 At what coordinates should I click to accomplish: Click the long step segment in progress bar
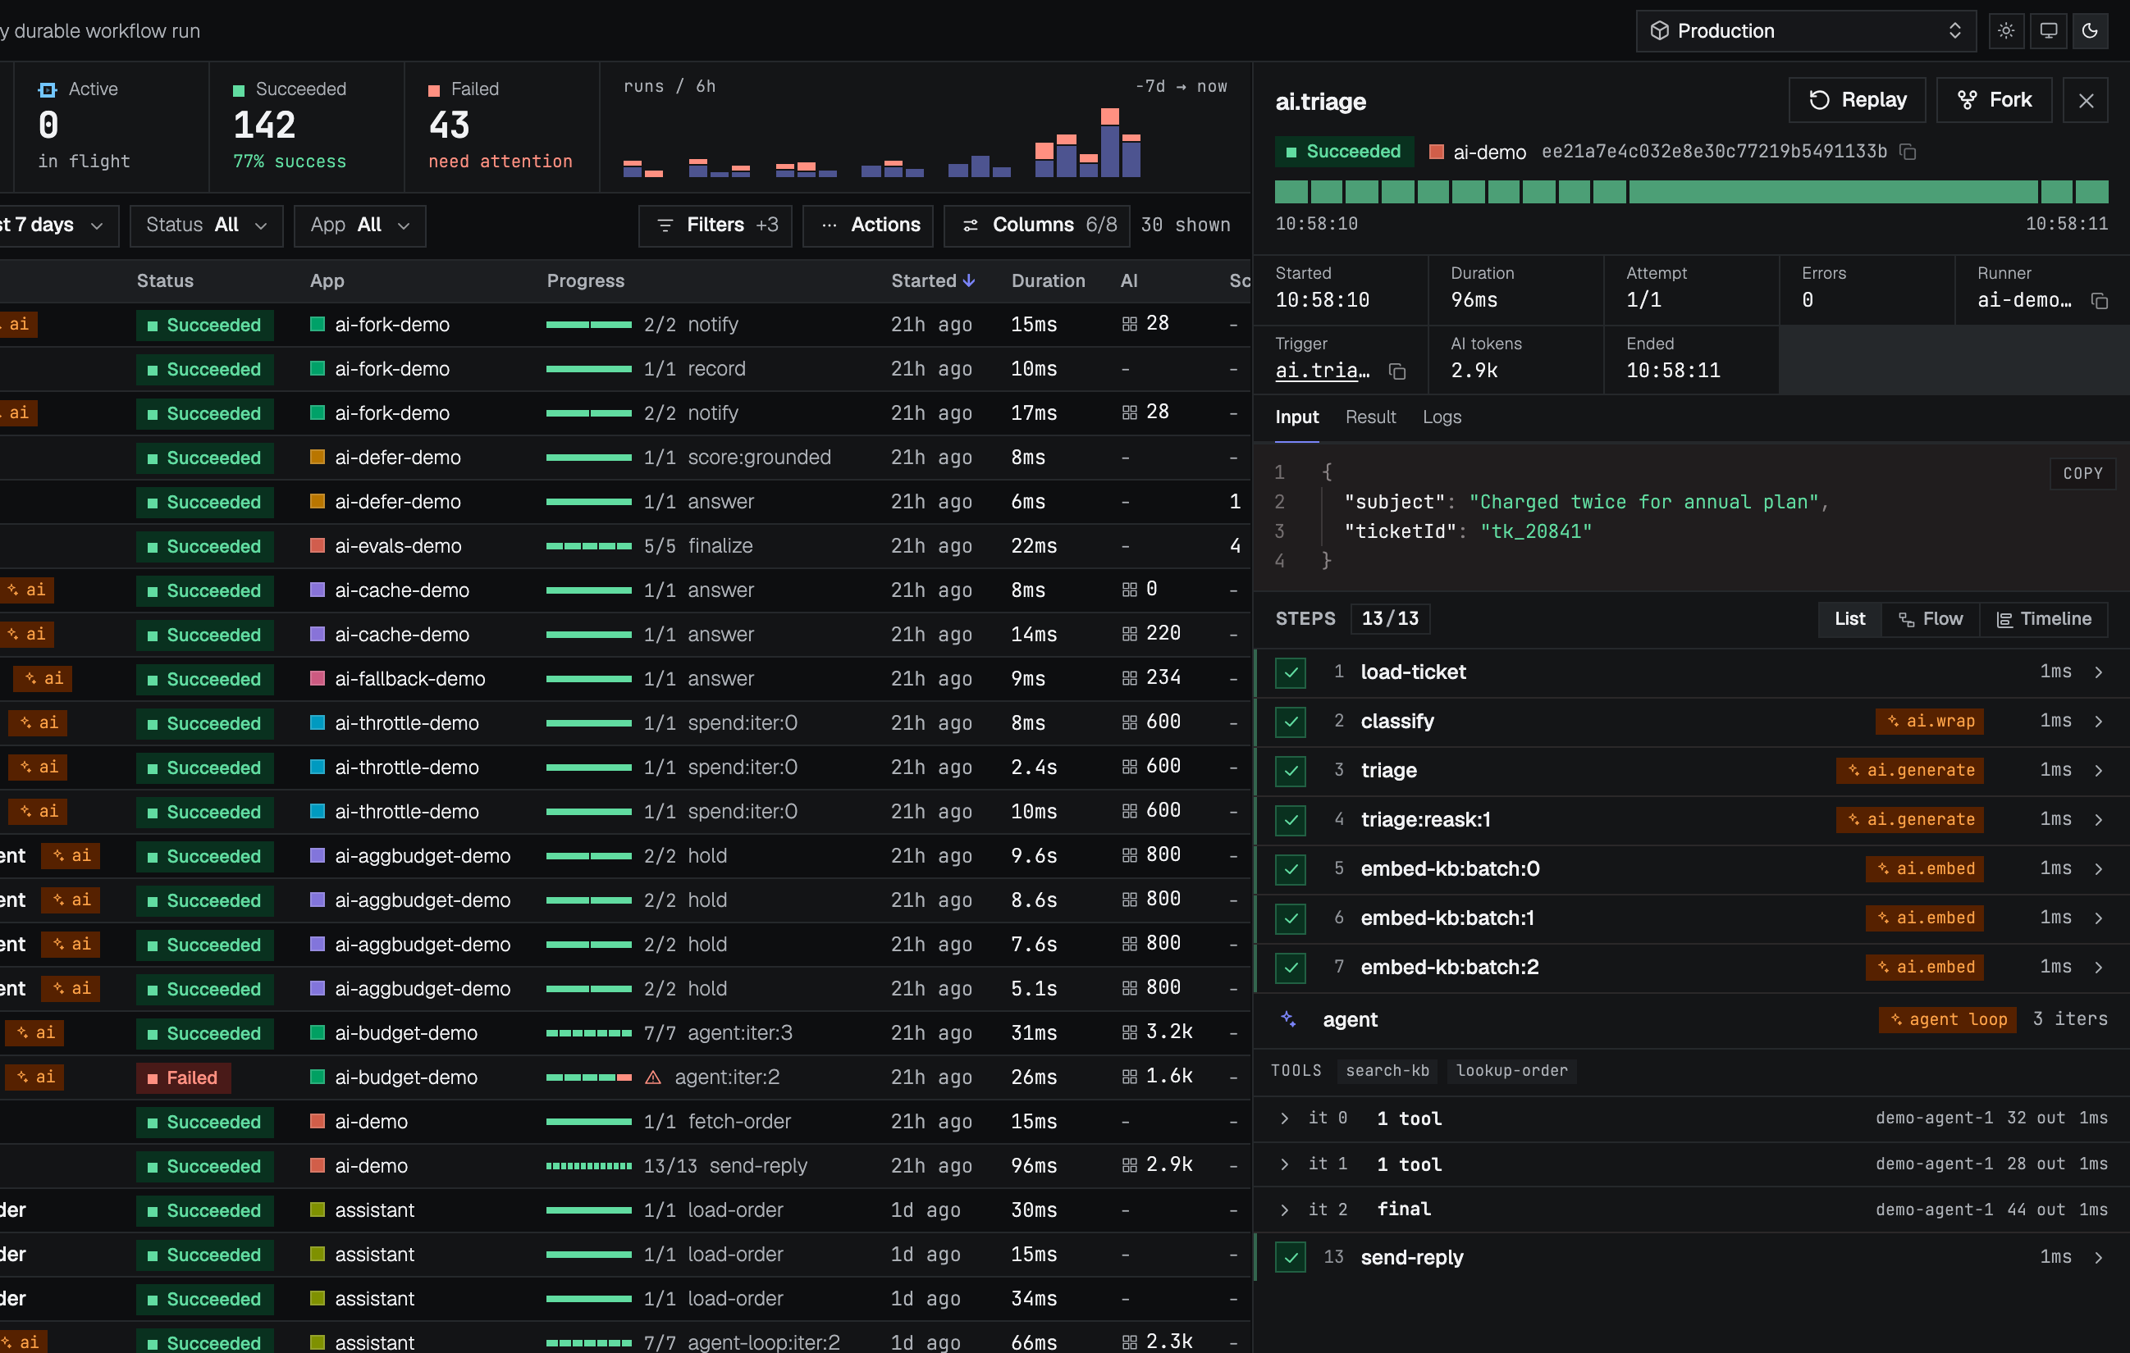[1833, 192]
